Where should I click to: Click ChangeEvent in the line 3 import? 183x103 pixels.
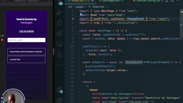136,19
